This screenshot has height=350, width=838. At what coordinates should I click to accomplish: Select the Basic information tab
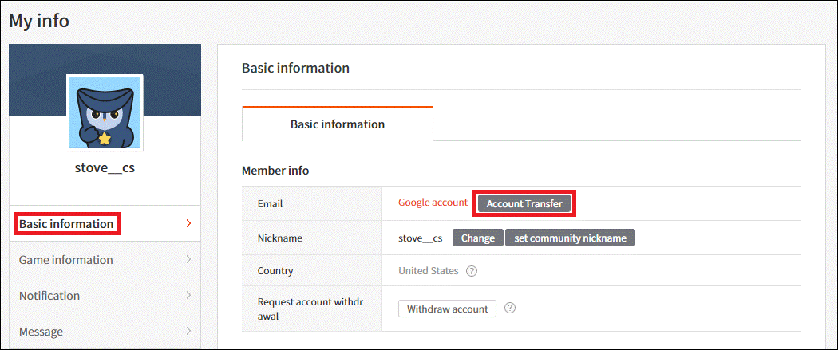tap(338, 124)
